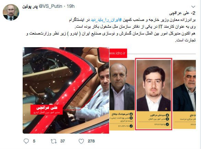The width and height of the screenshot is (201, 149).
Task: Click the retweet arrows icon
Action: [54, 141]
